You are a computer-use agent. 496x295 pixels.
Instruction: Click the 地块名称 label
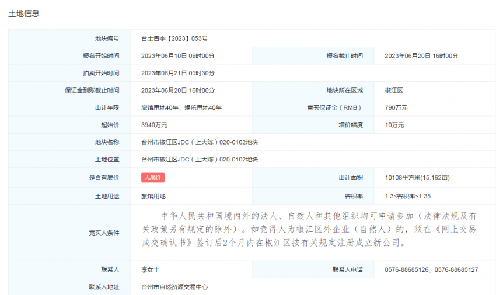[x=107, y=142]
